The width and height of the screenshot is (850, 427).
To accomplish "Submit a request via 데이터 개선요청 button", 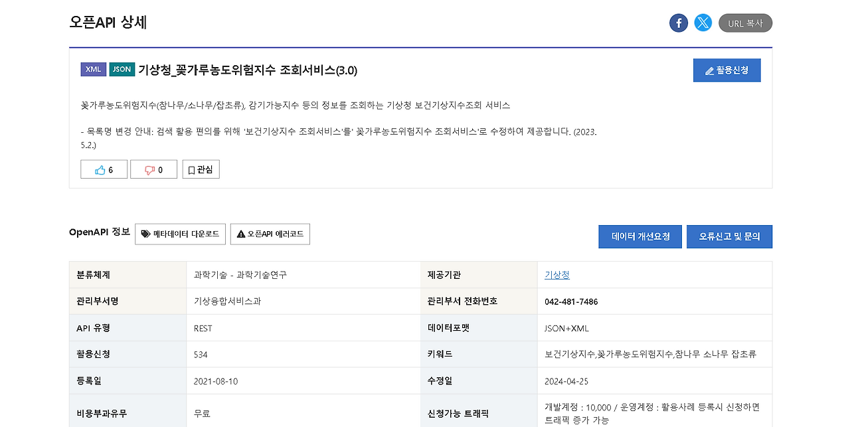I will [639, 236].
